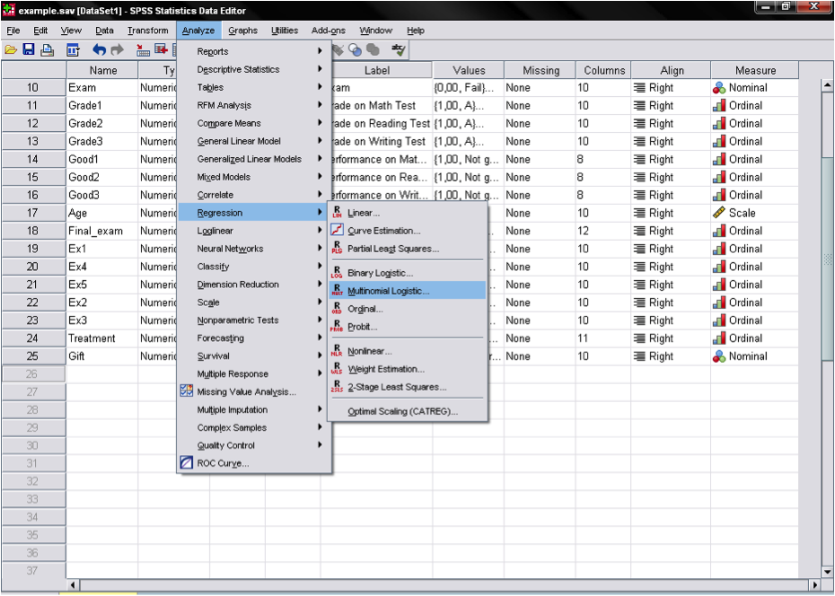Viewport: 835px width, 596px height.
Task: Toggle the Value Labels toolbar icon
Action: click(337, 51)
